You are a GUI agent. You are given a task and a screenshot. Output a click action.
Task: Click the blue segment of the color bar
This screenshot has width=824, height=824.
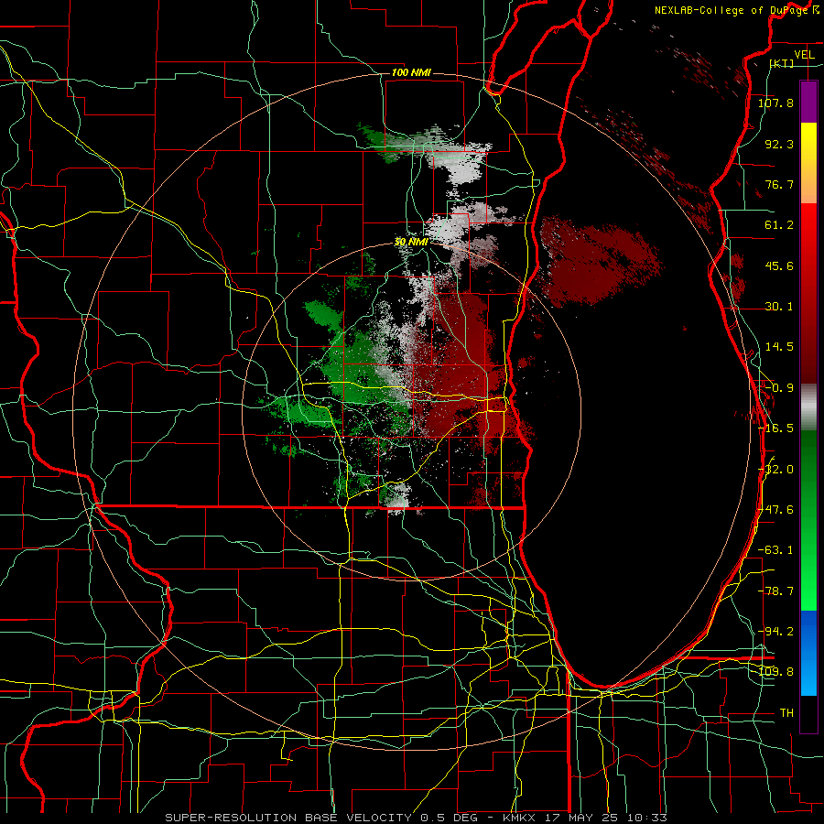coord(808,653)
